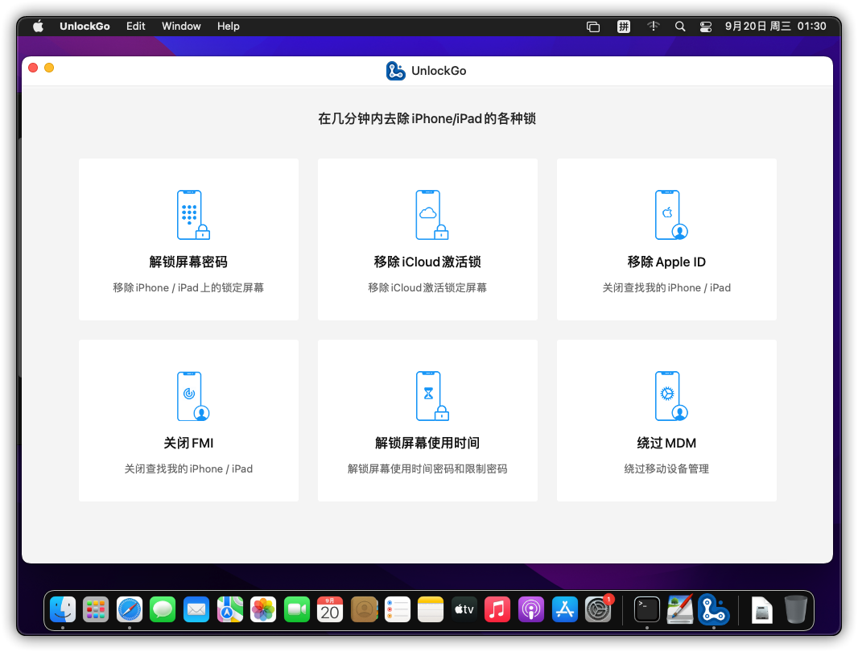Open Contacts from the Dock

tap(365, 609)
